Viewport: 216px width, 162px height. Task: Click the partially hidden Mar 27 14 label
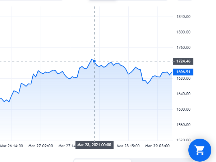coord(67,146)
